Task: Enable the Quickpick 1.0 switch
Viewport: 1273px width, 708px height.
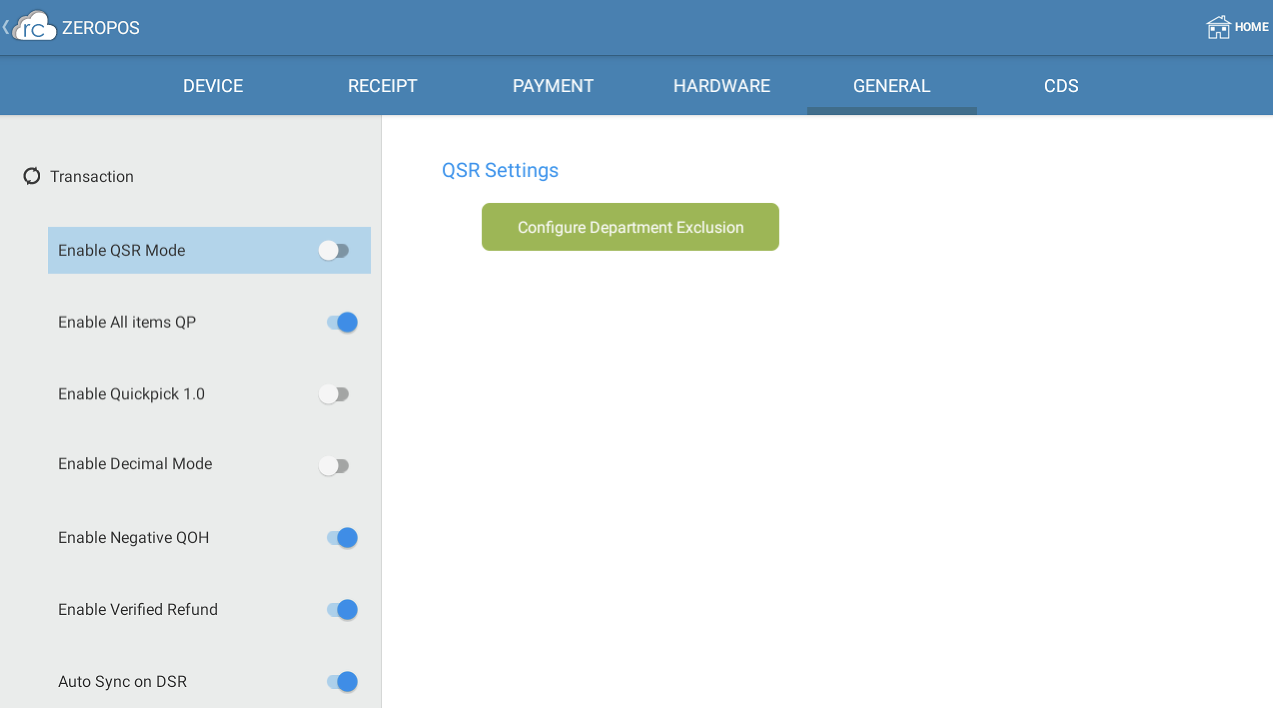Action: pyautogui.click(x=334, y=394)
